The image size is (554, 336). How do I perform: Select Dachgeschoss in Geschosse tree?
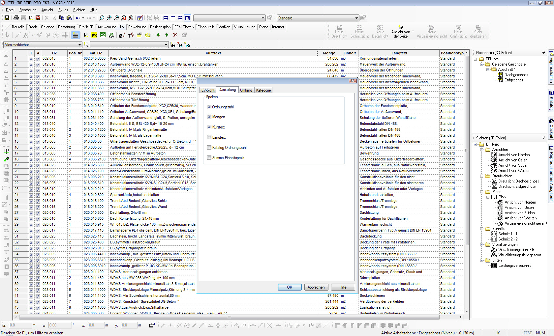[x=516, y=75]
